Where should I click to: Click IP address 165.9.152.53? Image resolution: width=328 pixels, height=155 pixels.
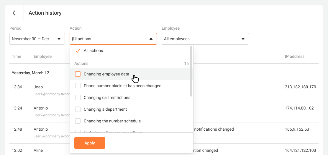click(x=297, y=129)
